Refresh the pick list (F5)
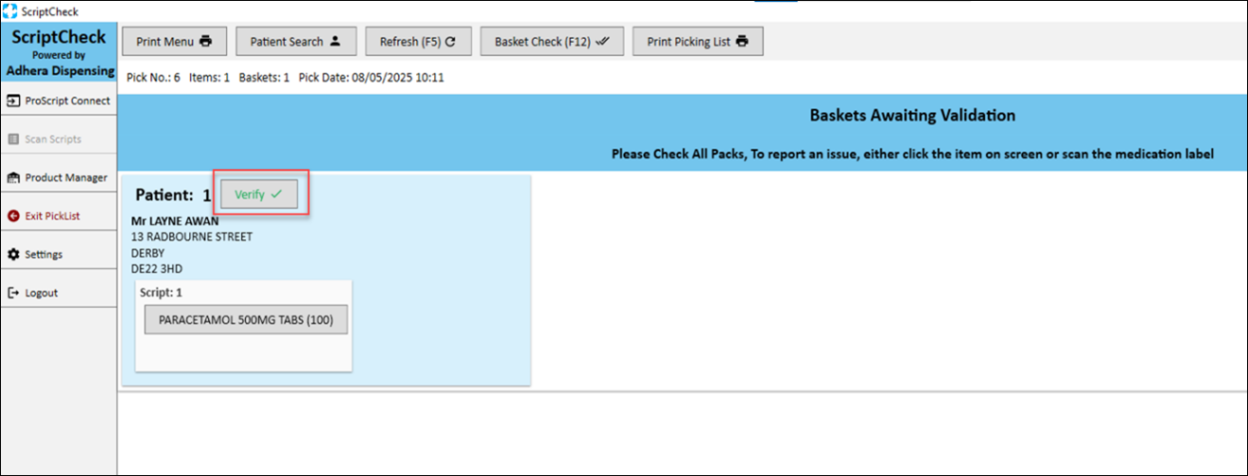Image resolution: width=1248 pixels, height=476 pixels. tap(418, 42)
